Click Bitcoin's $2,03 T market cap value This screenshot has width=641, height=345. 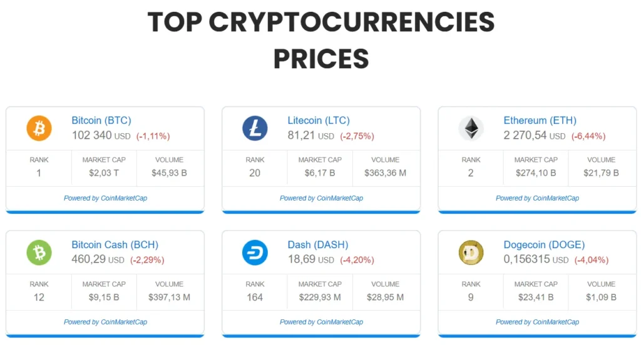tap(104, 173)
